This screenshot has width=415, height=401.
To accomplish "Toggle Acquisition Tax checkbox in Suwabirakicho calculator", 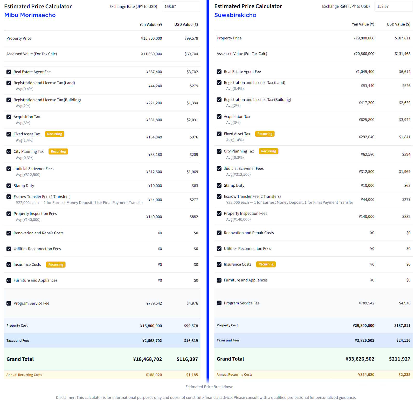I will coord(219,117).
